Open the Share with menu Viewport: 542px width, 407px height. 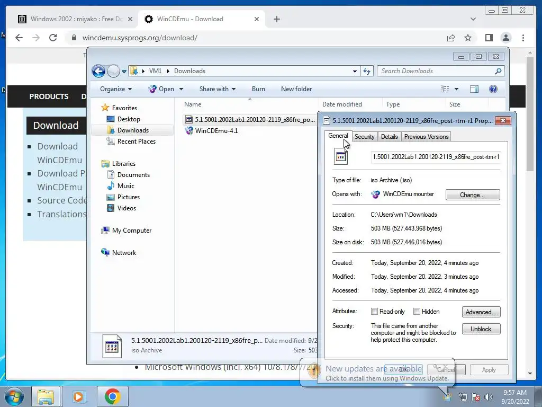point(218,89)
